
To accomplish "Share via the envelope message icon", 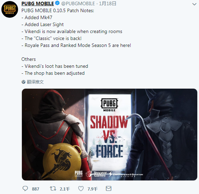I will [109, 188].
